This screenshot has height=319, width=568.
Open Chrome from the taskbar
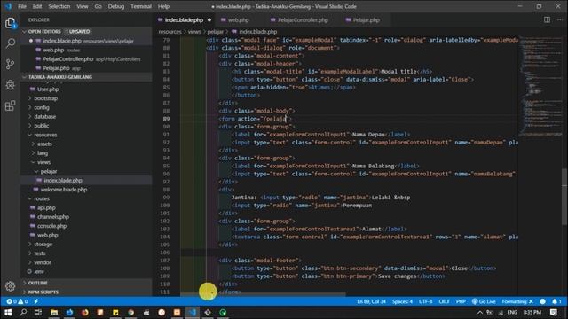pos(130,312)
